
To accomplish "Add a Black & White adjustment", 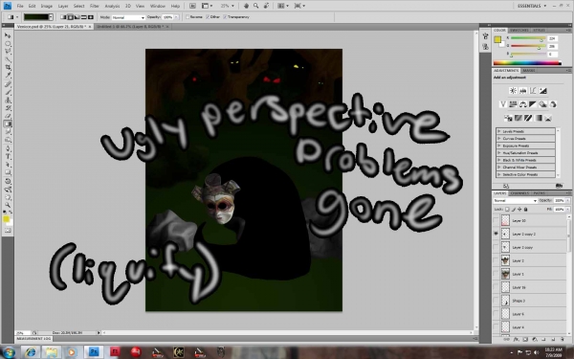I will [x=533, y=104].
